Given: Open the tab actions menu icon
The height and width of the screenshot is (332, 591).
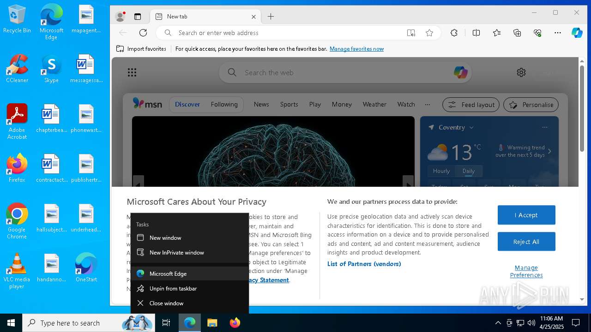Looking at the screenshot, I should coord(138,17).
